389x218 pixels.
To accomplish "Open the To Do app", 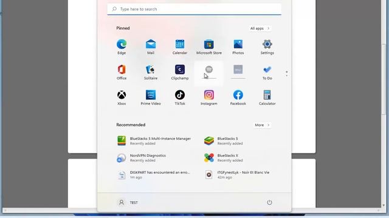I will tap(267, 73).
